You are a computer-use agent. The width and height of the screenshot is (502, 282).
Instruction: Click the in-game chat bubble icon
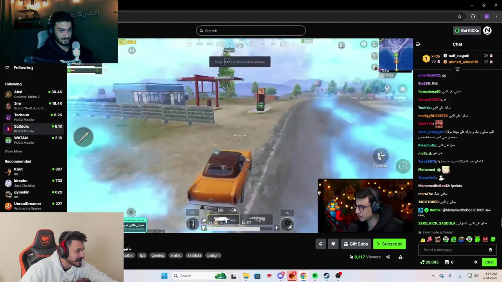pyautogui.click(x=403, y=89)
